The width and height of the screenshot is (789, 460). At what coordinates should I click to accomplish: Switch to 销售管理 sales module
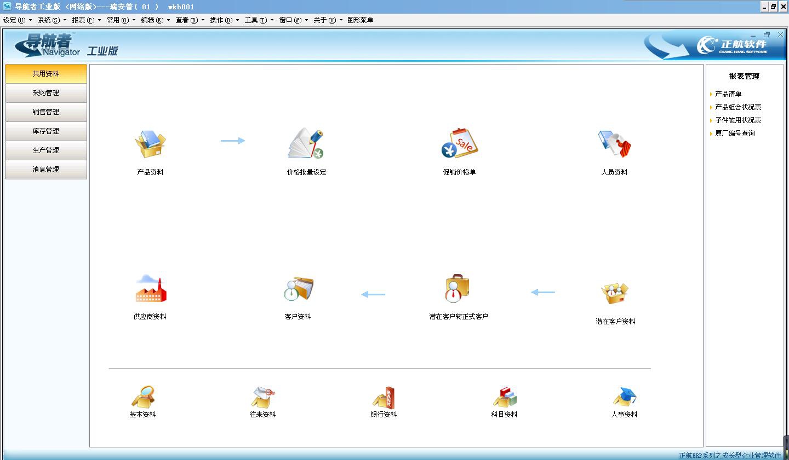point(46,112)
